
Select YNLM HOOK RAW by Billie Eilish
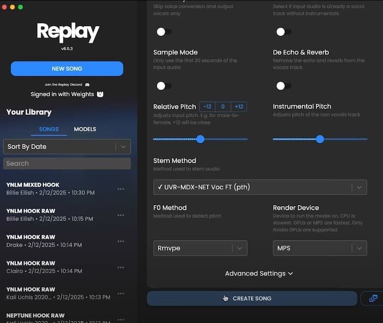point(59,215)
